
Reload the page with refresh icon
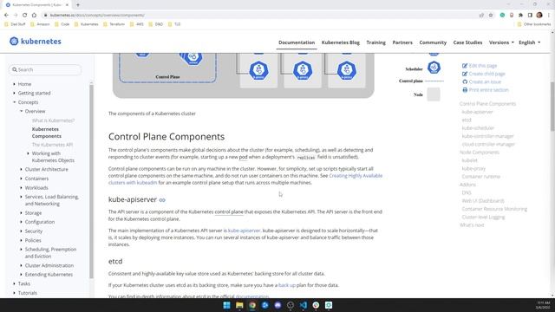click(x=25, y=16)
